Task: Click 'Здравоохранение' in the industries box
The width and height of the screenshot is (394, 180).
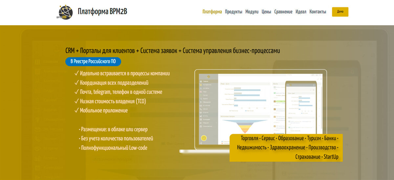Action: point(287,148)
